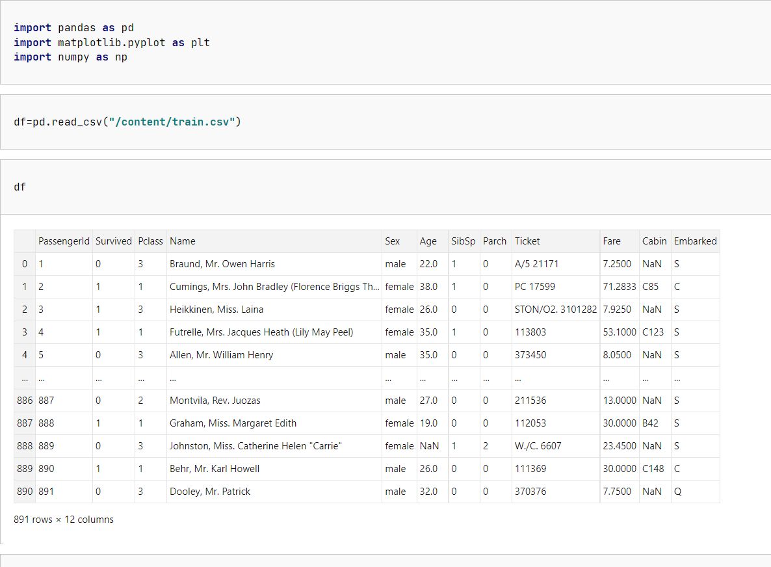Click the PC 17599 ticket cell

pyautogui.click(x=535, y=287)
